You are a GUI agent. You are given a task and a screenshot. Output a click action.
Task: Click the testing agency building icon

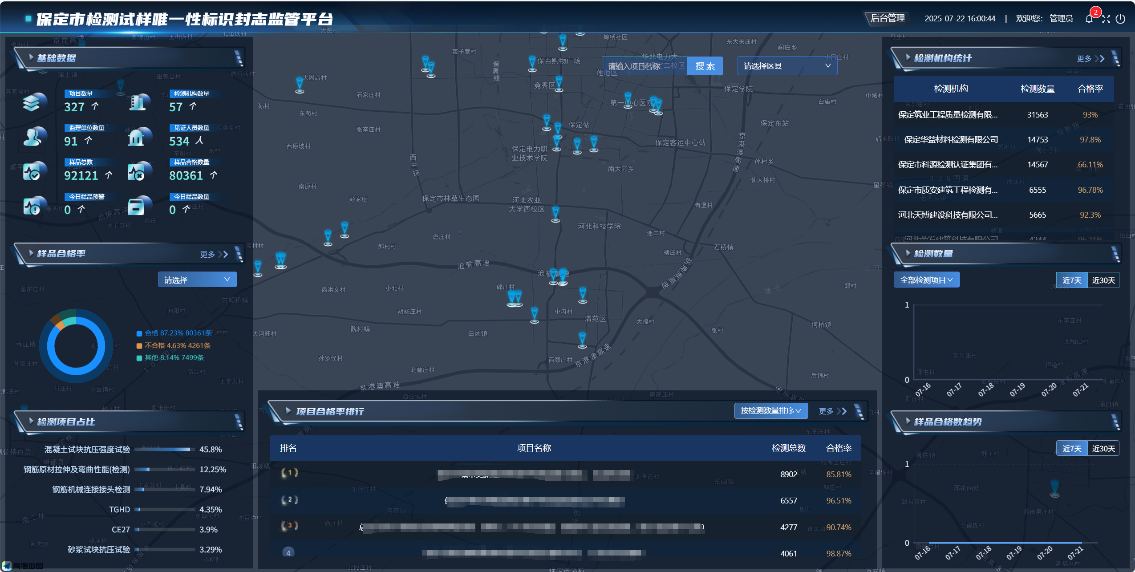point(139,102)
